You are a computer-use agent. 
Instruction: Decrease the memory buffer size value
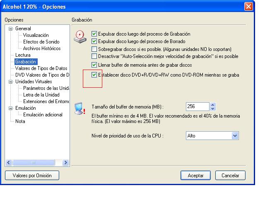[212, 109]
